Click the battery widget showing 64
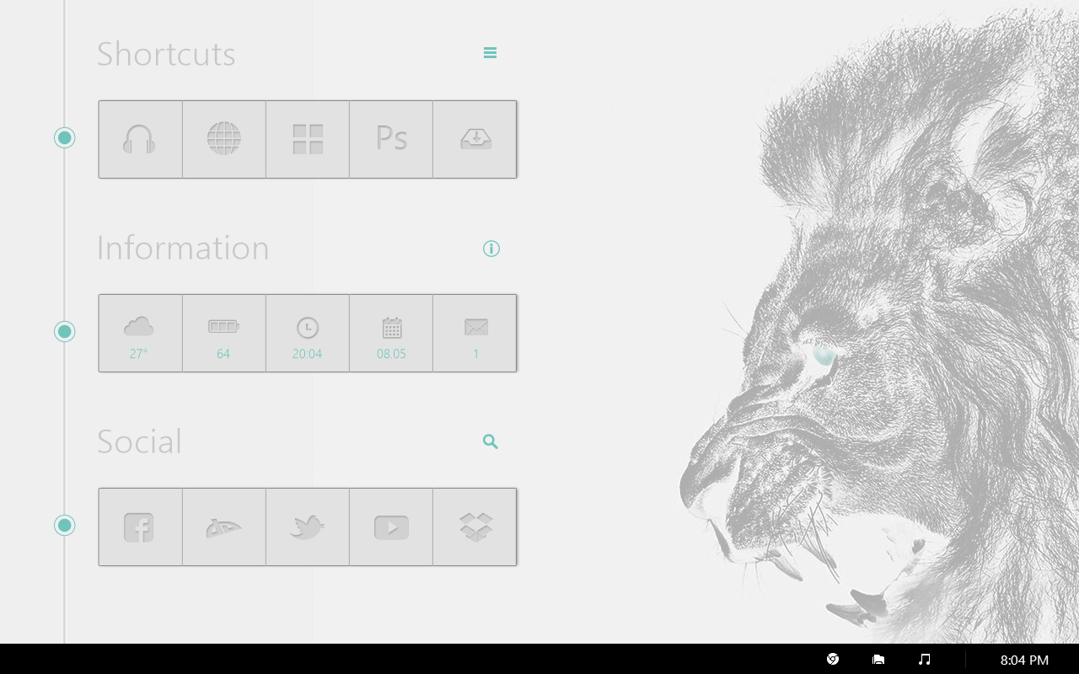This screenshot has height=674, width=1079. [223, 333]
